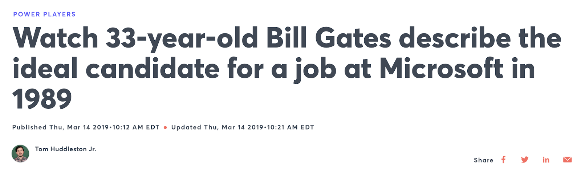Share the article on Twitter
The height and width of the screenshot is (173, 581).
click(525, 160)
